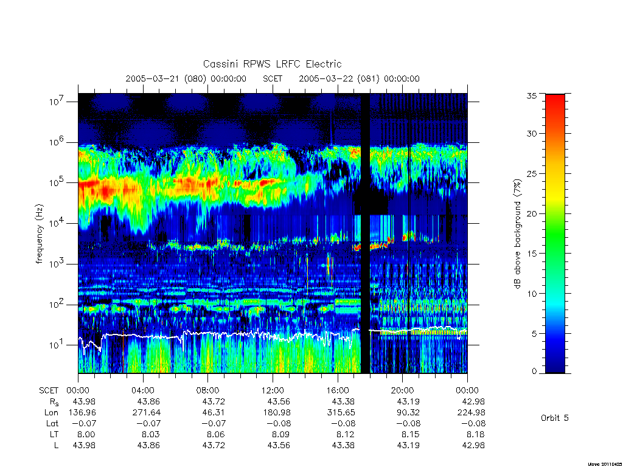Click L row value 43.72 under 08:00

tap(214, 445)
